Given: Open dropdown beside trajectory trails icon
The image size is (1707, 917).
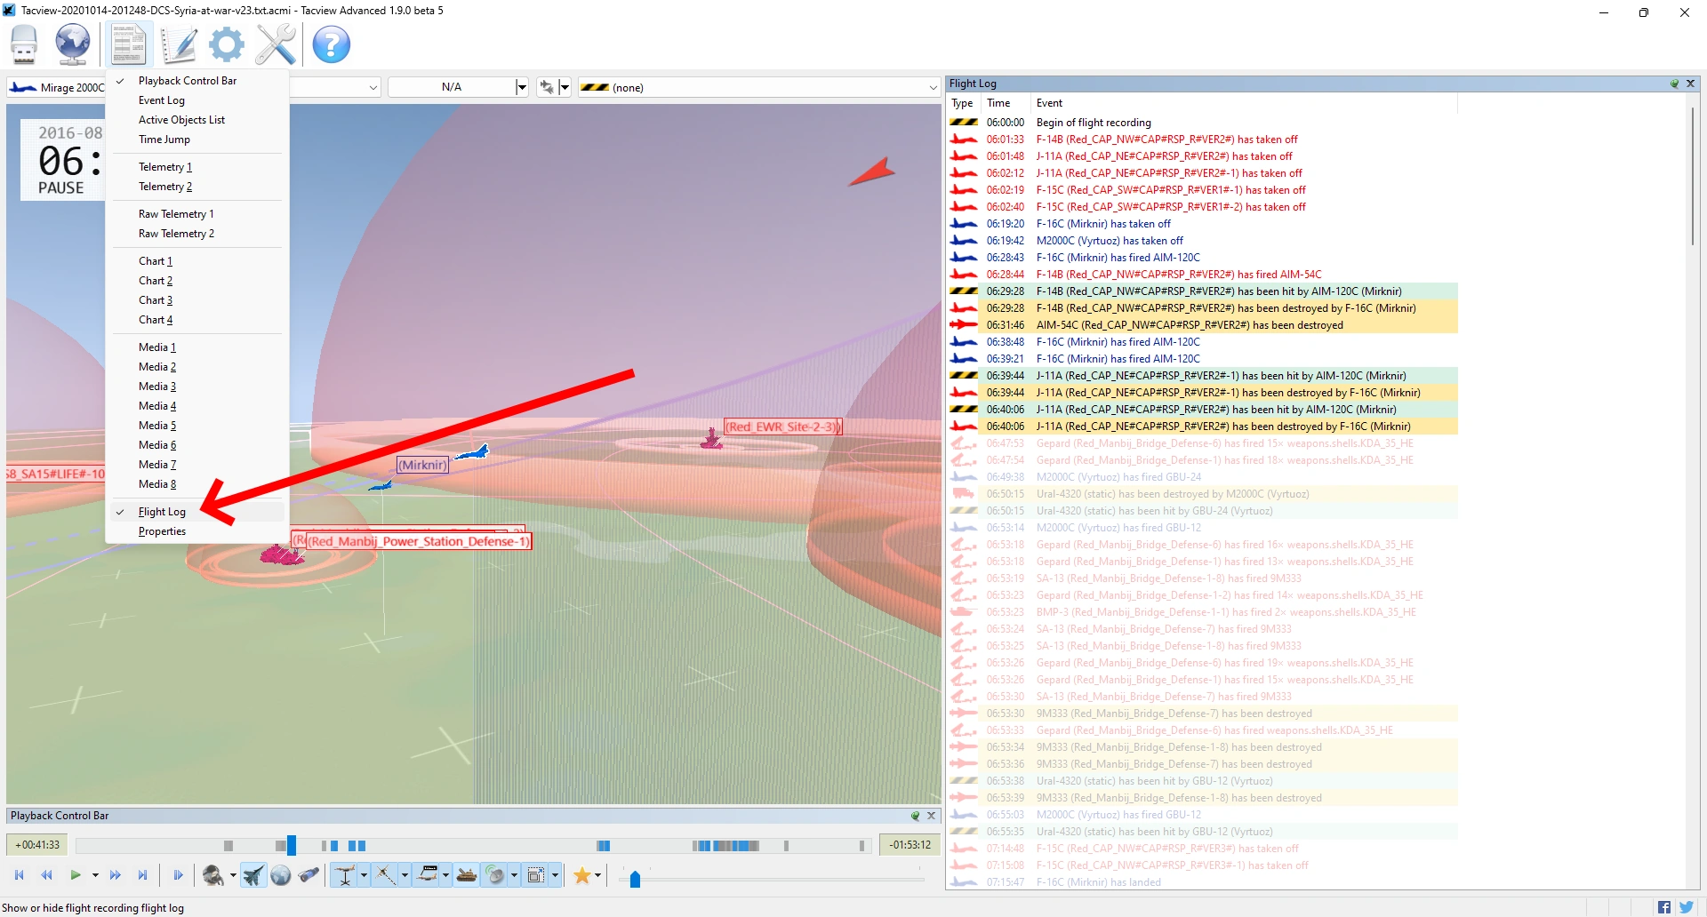Looking at the screenshot, I should pyautogui.click(x=405, y=876).
